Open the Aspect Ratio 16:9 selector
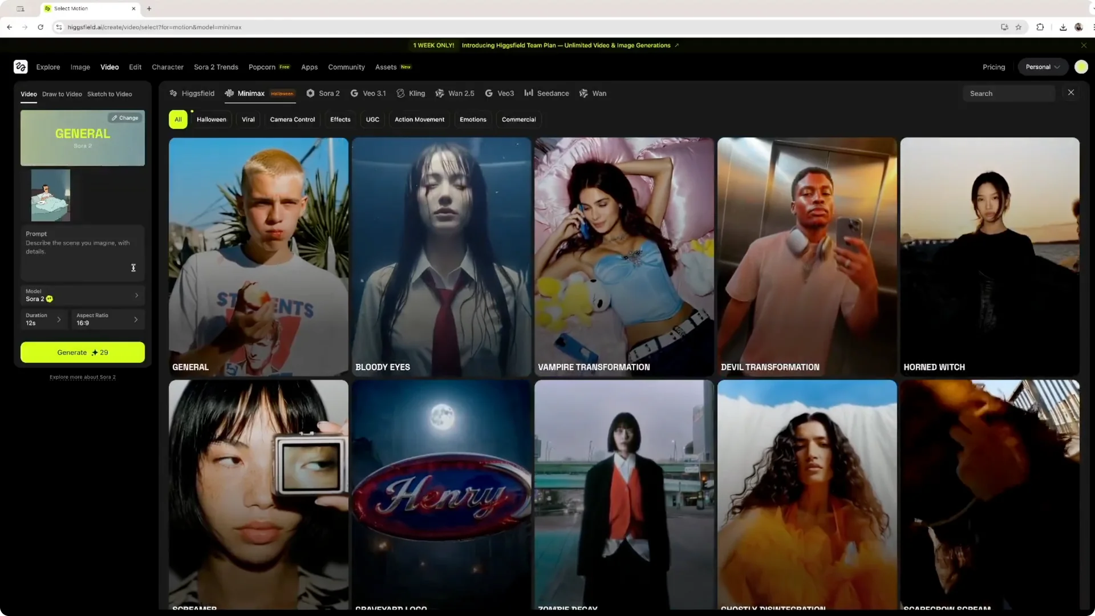The height and width of the screenshot is (616, 1095). click(x=107, y=319)
